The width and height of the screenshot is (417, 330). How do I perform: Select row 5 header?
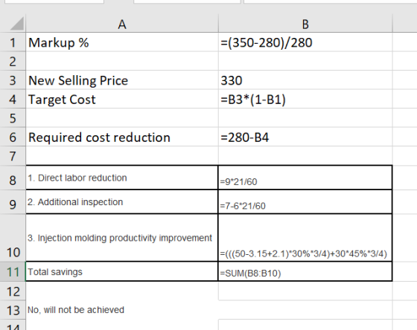[13, 118]
